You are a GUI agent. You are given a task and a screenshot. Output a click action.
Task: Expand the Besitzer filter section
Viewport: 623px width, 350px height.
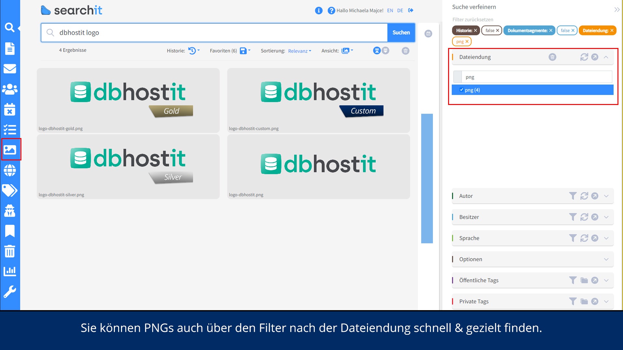pyautogui.click(x=606, y=217)
